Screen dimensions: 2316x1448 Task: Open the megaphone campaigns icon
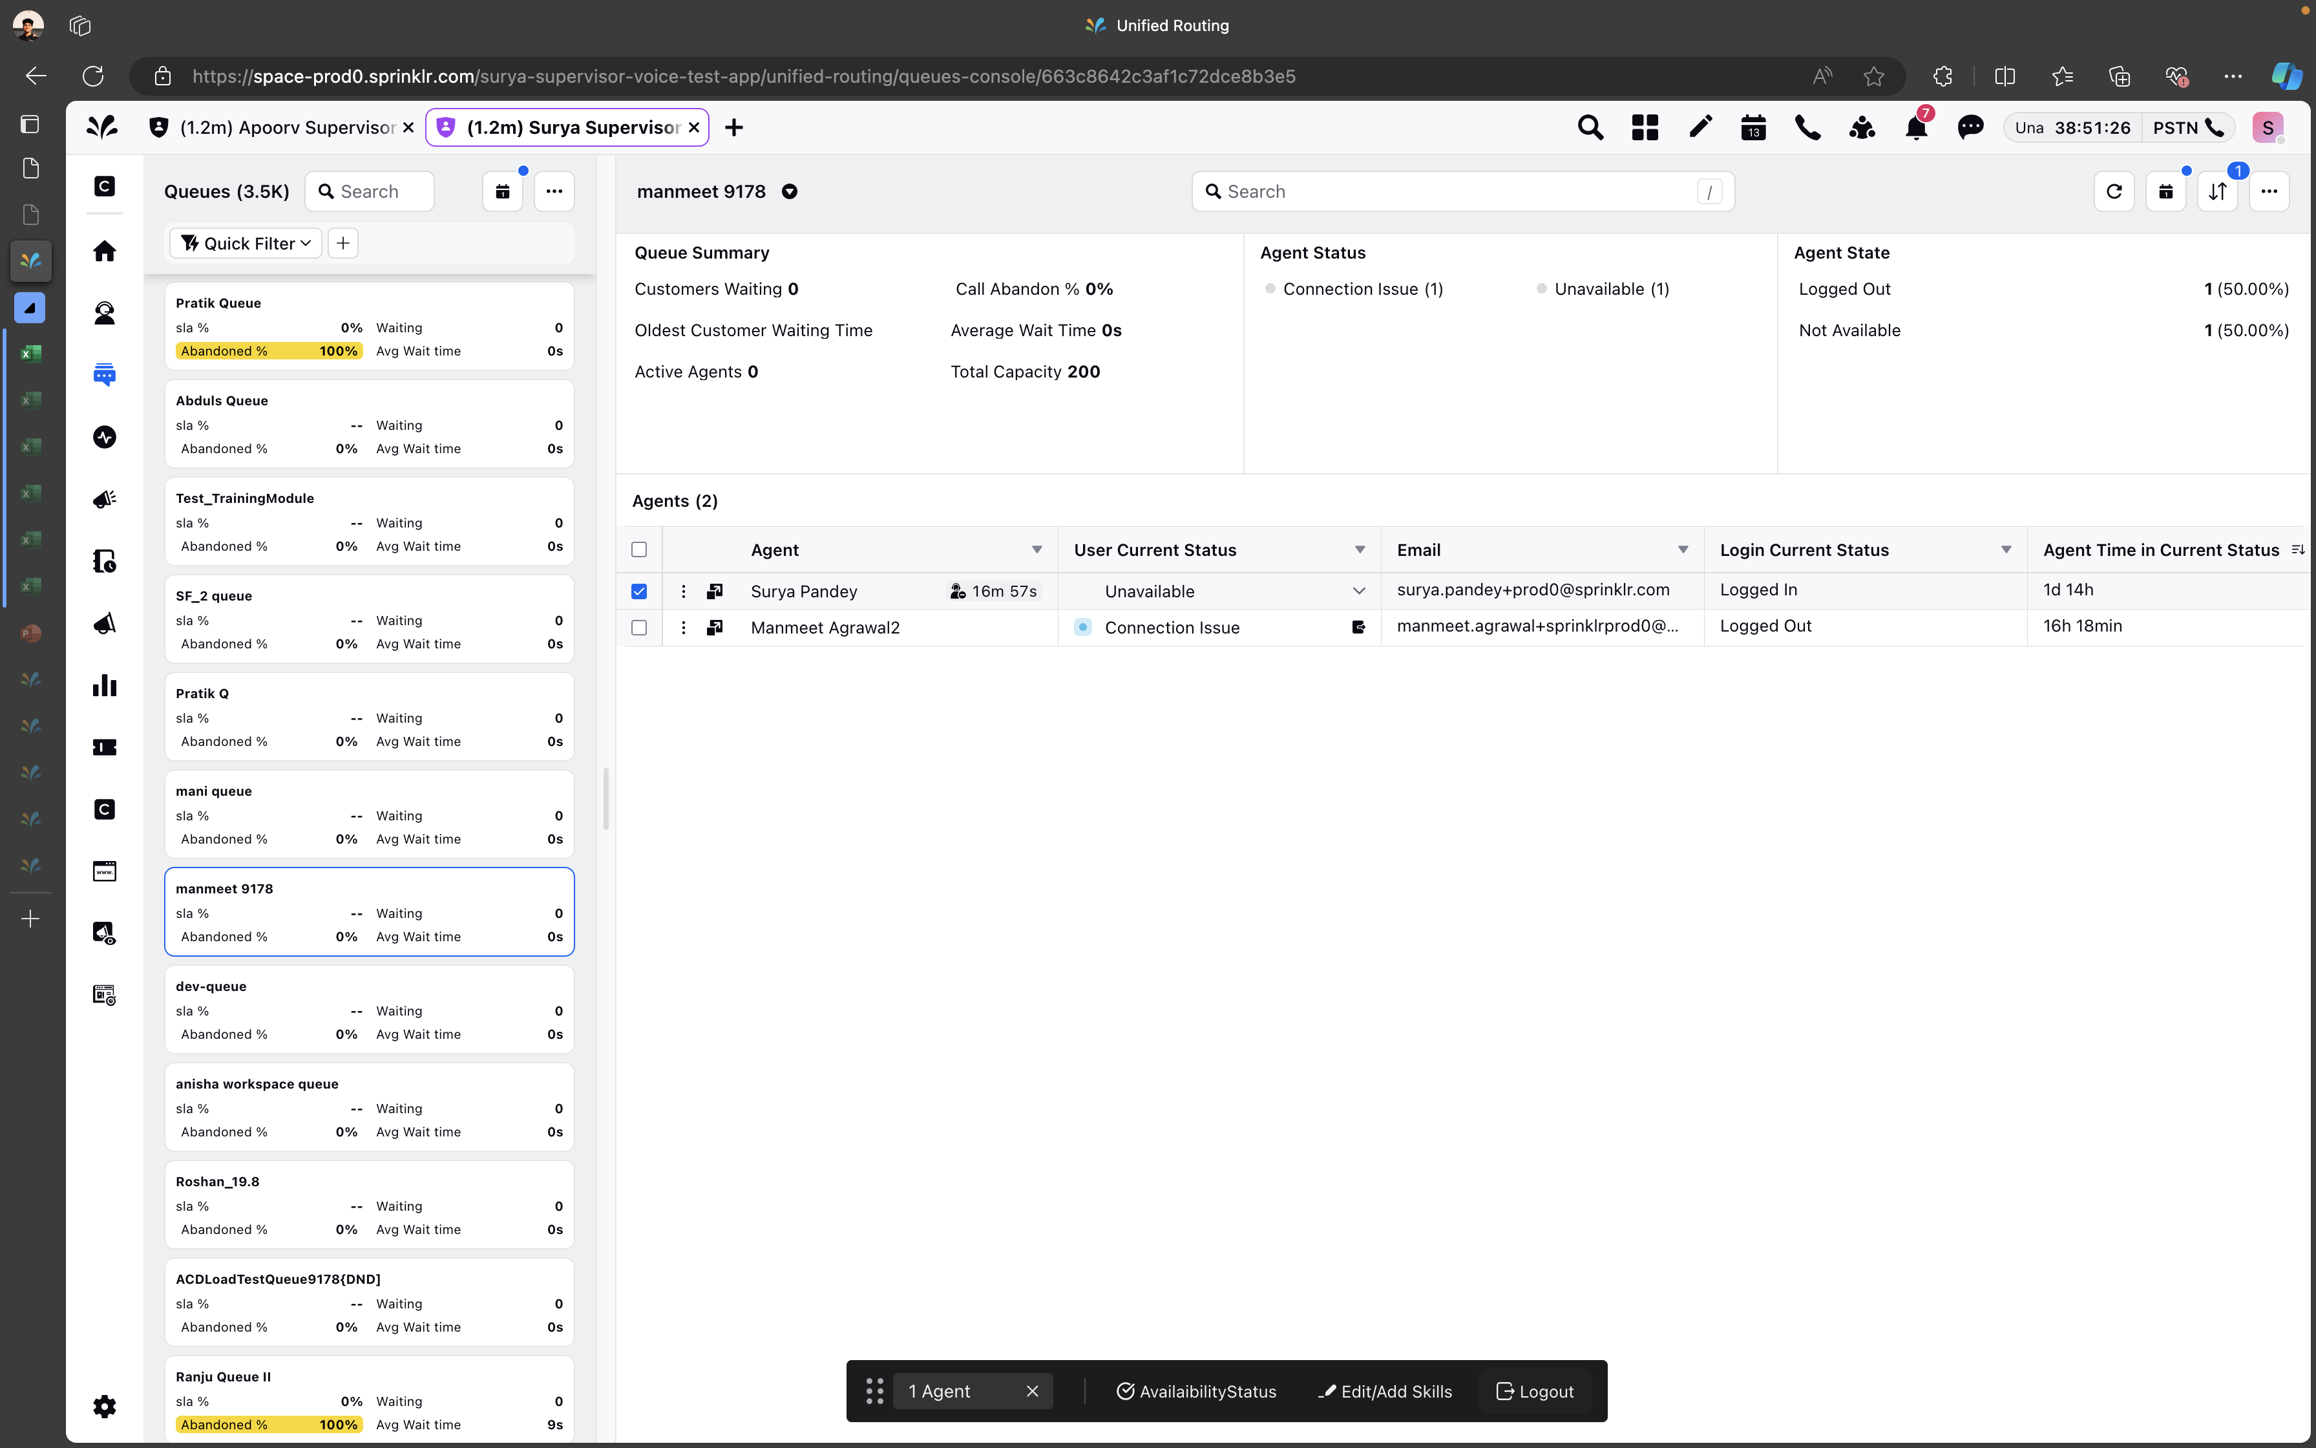pyautogui.click(x=104, y=499)
